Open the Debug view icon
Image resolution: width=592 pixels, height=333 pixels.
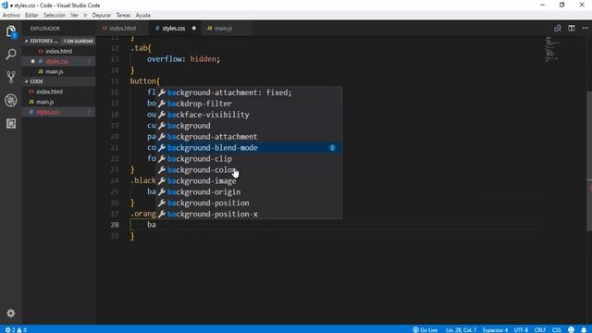click(11, 101)
